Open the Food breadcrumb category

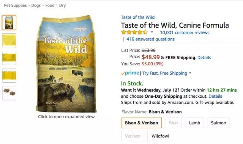(50, 5)
